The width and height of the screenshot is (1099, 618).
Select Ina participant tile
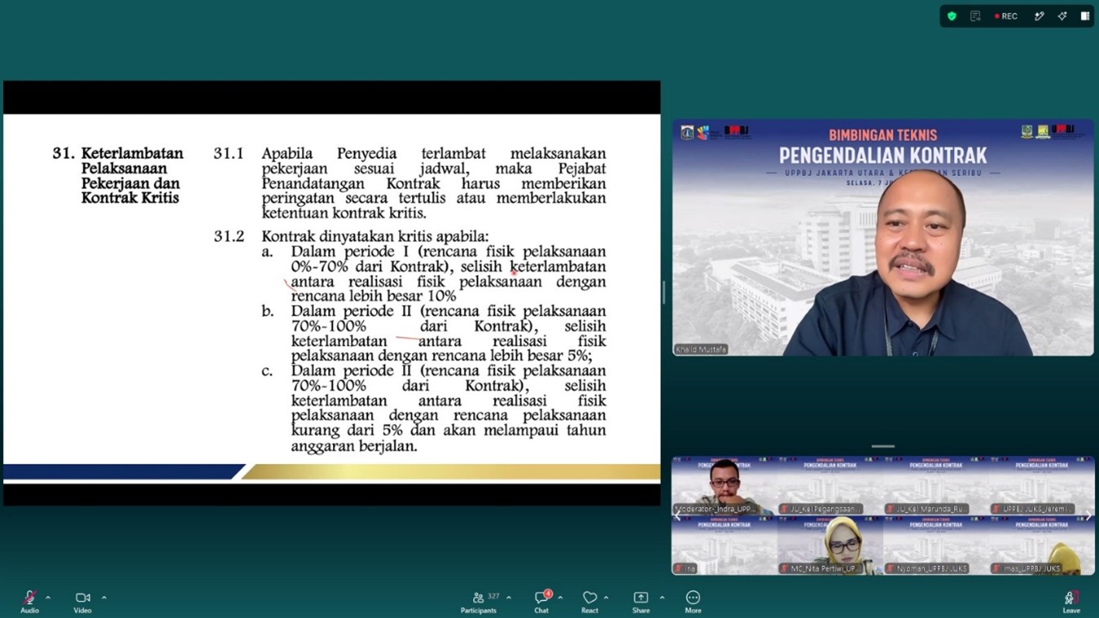(x=724, y=545)
